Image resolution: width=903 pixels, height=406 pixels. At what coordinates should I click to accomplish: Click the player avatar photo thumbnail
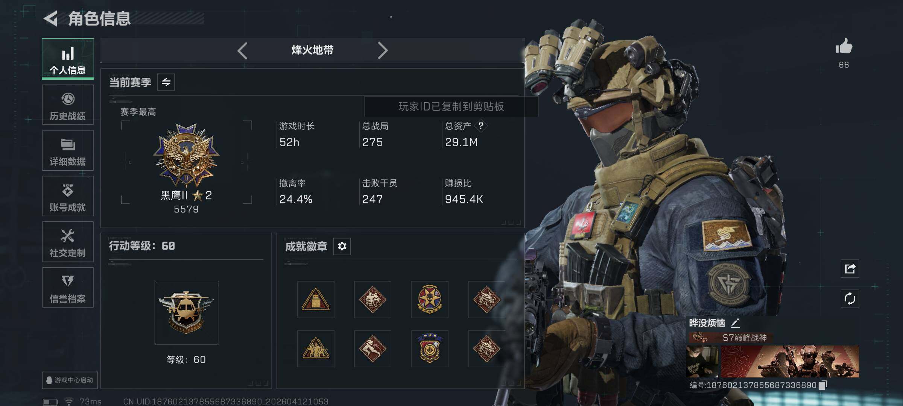[x=702, y=361]
